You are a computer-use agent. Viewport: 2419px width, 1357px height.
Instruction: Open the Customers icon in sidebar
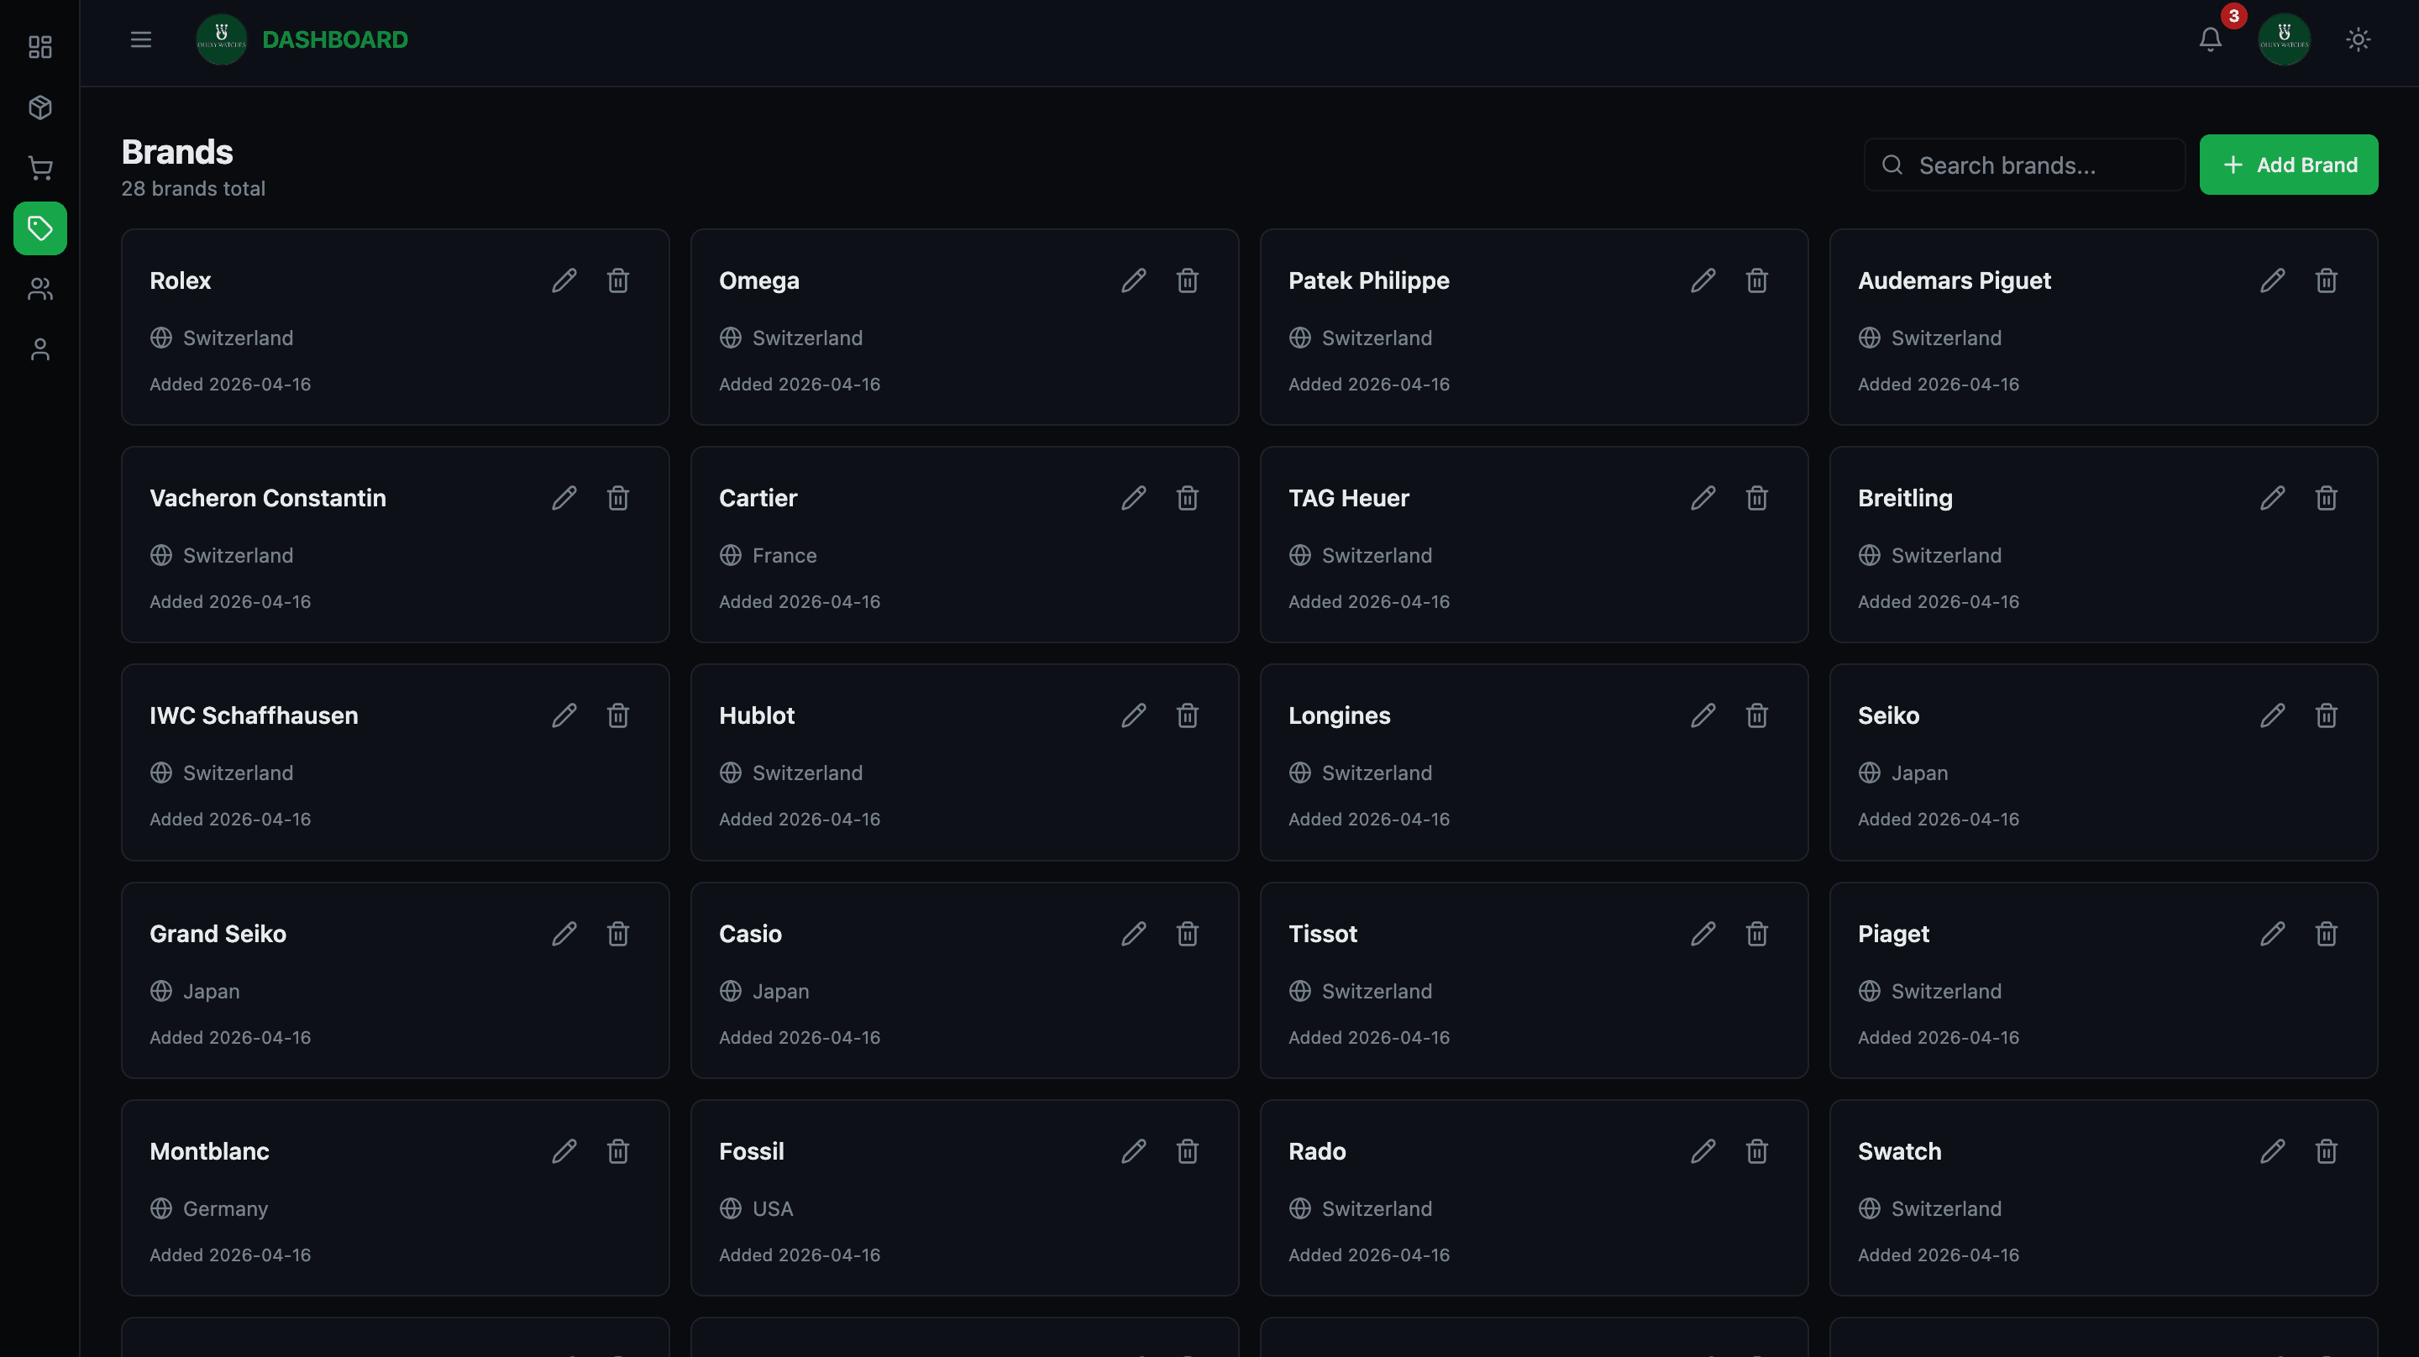39,288
